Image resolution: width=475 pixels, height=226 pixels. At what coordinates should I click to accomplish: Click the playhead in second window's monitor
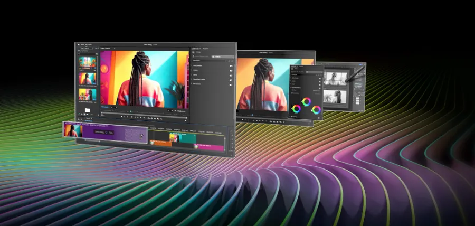252,115
